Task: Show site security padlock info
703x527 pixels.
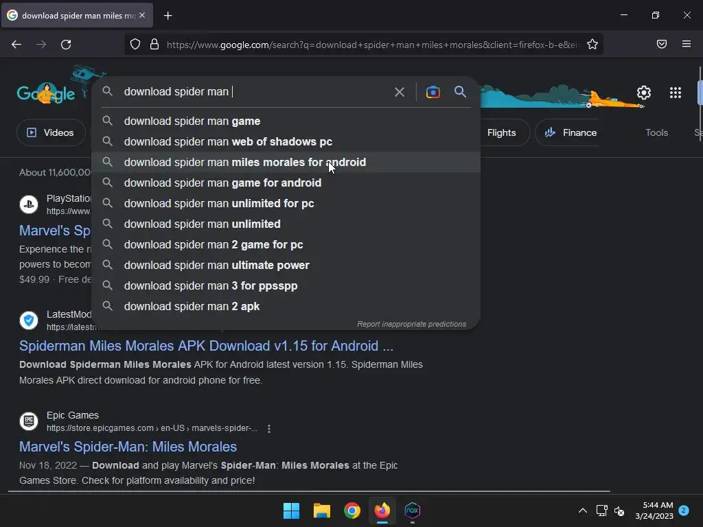Action: coord(154,45)
